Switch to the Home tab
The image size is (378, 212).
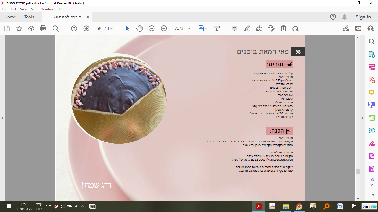(x=10, y=17)
